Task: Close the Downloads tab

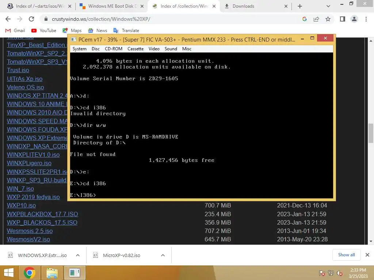Action: (x=286, y=6)
